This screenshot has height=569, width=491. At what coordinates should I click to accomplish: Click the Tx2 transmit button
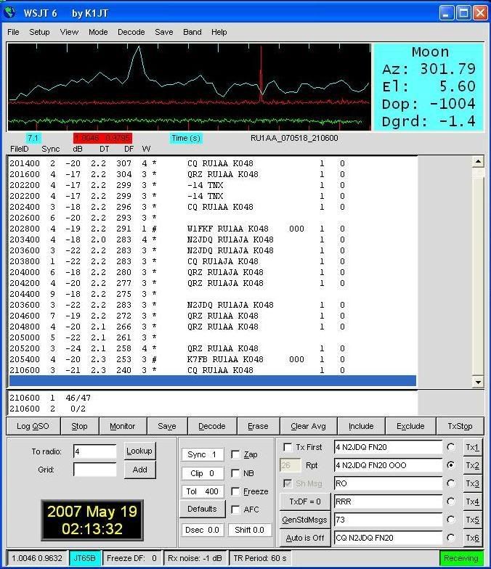pyautogui.click(x=472, y=466)
